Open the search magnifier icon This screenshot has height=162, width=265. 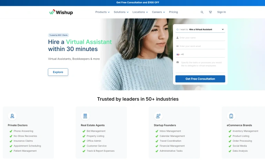coord(202,12)
